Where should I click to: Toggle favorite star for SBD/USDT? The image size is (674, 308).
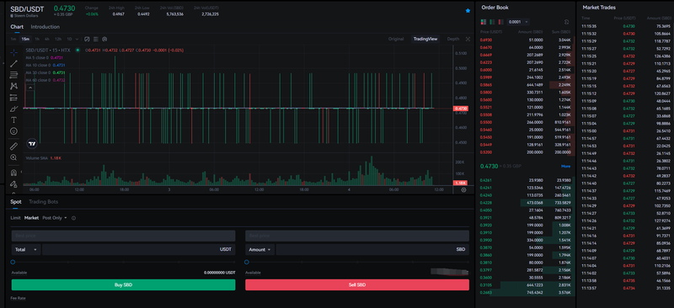468,10
